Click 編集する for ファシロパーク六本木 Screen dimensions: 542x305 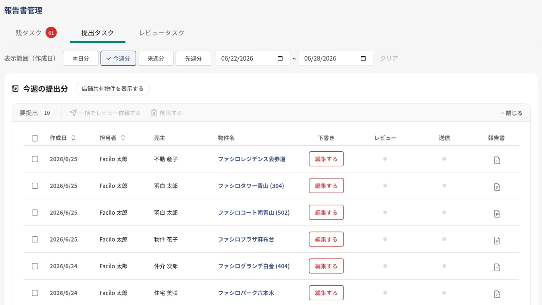[326, 293]
